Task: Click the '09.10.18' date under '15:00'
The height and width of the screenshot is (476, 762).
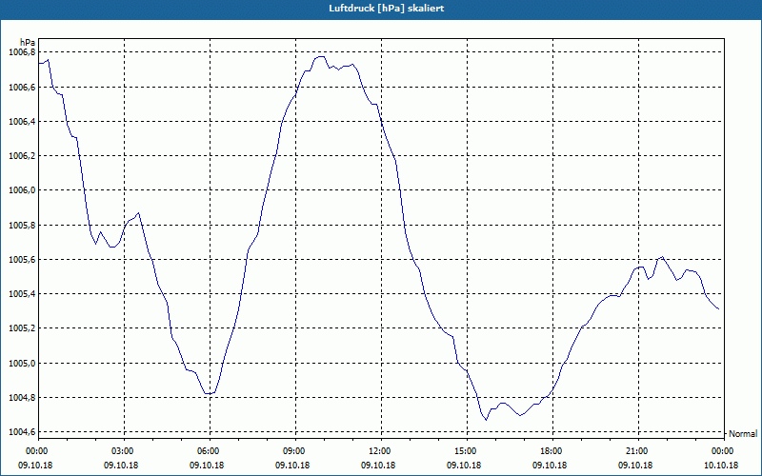Action: [x=464, y=466]
